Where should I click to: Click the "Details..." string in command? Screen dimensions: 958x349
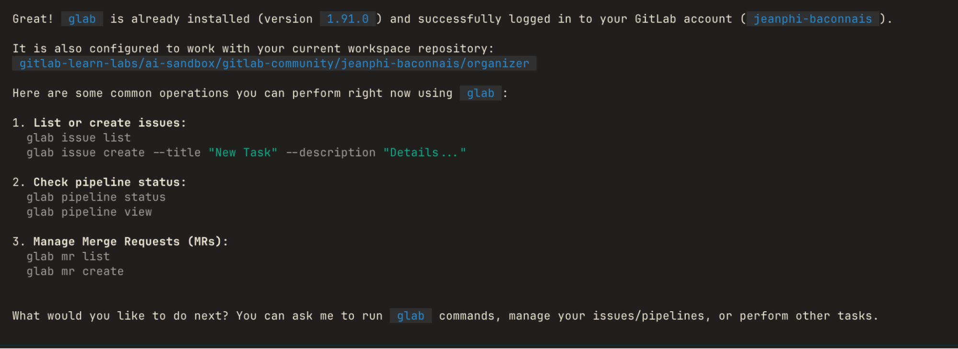[x=425, y=153]
